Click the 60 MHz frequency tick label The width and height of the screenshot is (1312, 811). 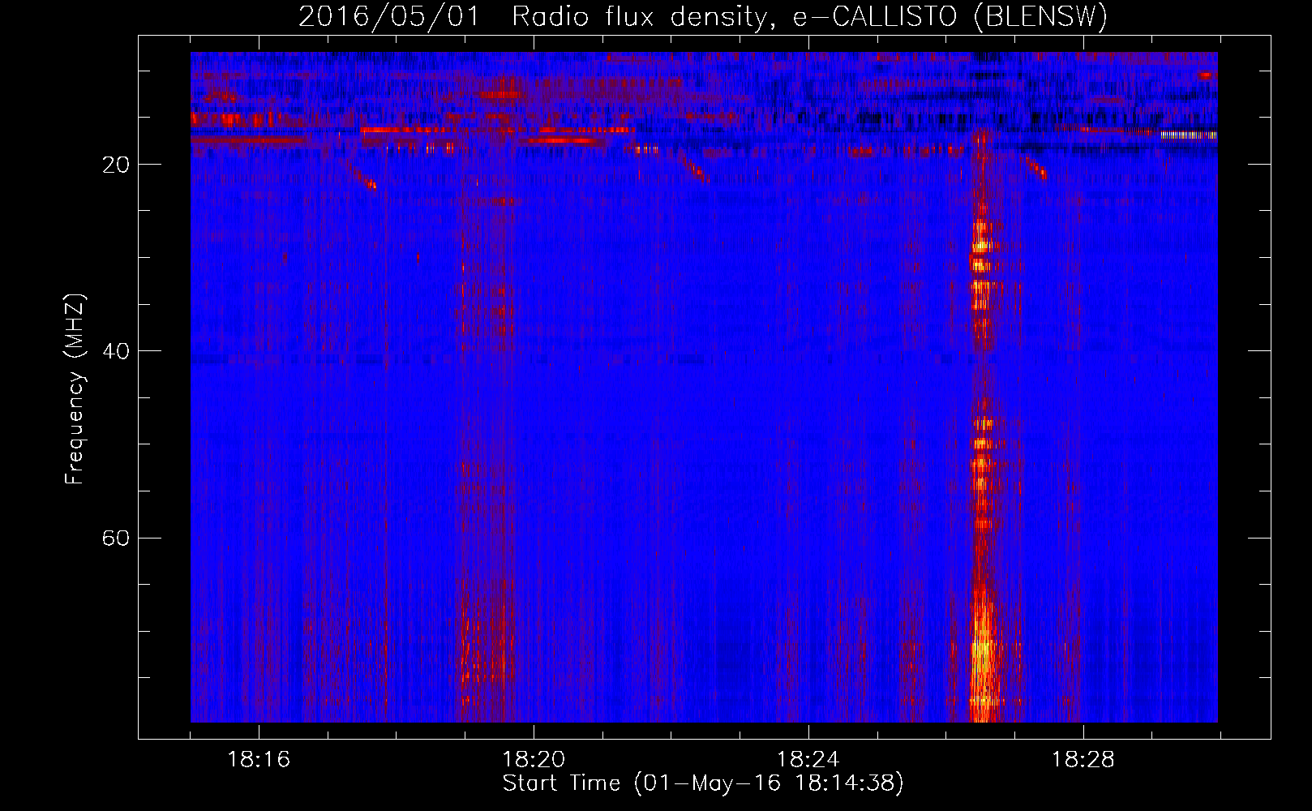(116, 538)
